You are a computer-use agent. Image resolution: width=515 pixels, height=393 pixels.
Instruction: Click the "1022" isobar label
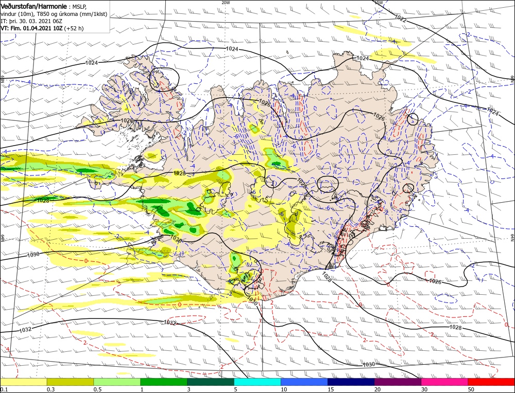click(x=401, y=19)
